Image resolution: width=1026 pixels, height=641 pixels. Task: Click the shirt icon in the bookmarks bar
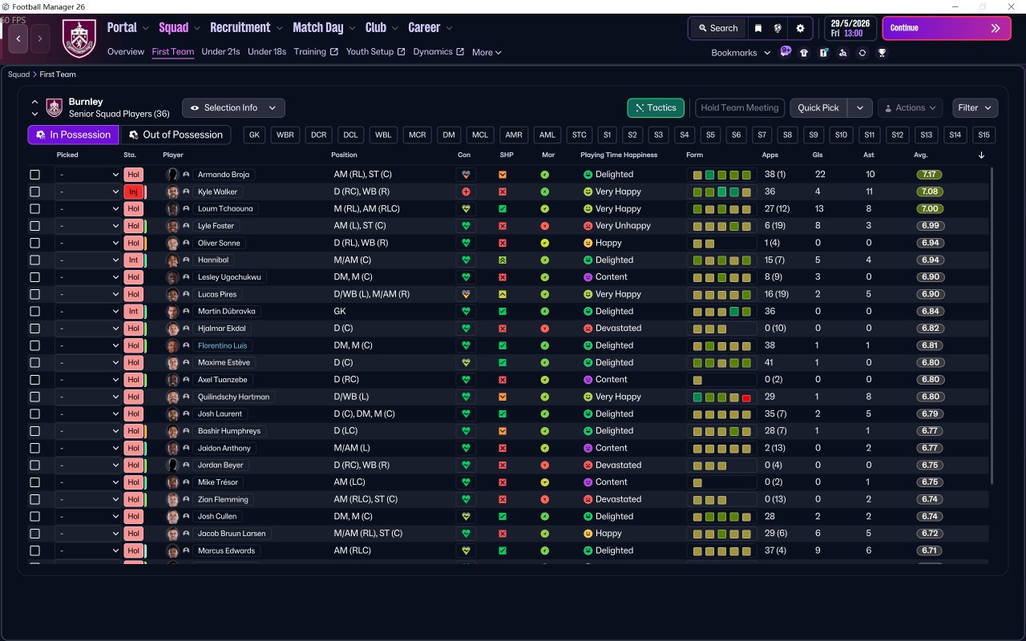[x=804, y=53]
